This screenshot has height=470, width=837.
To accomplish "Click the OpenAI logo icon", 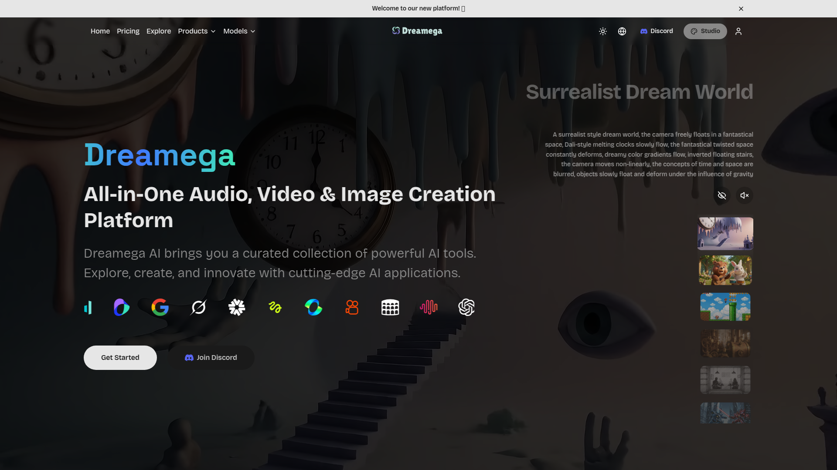I will (x=466, y=307).
